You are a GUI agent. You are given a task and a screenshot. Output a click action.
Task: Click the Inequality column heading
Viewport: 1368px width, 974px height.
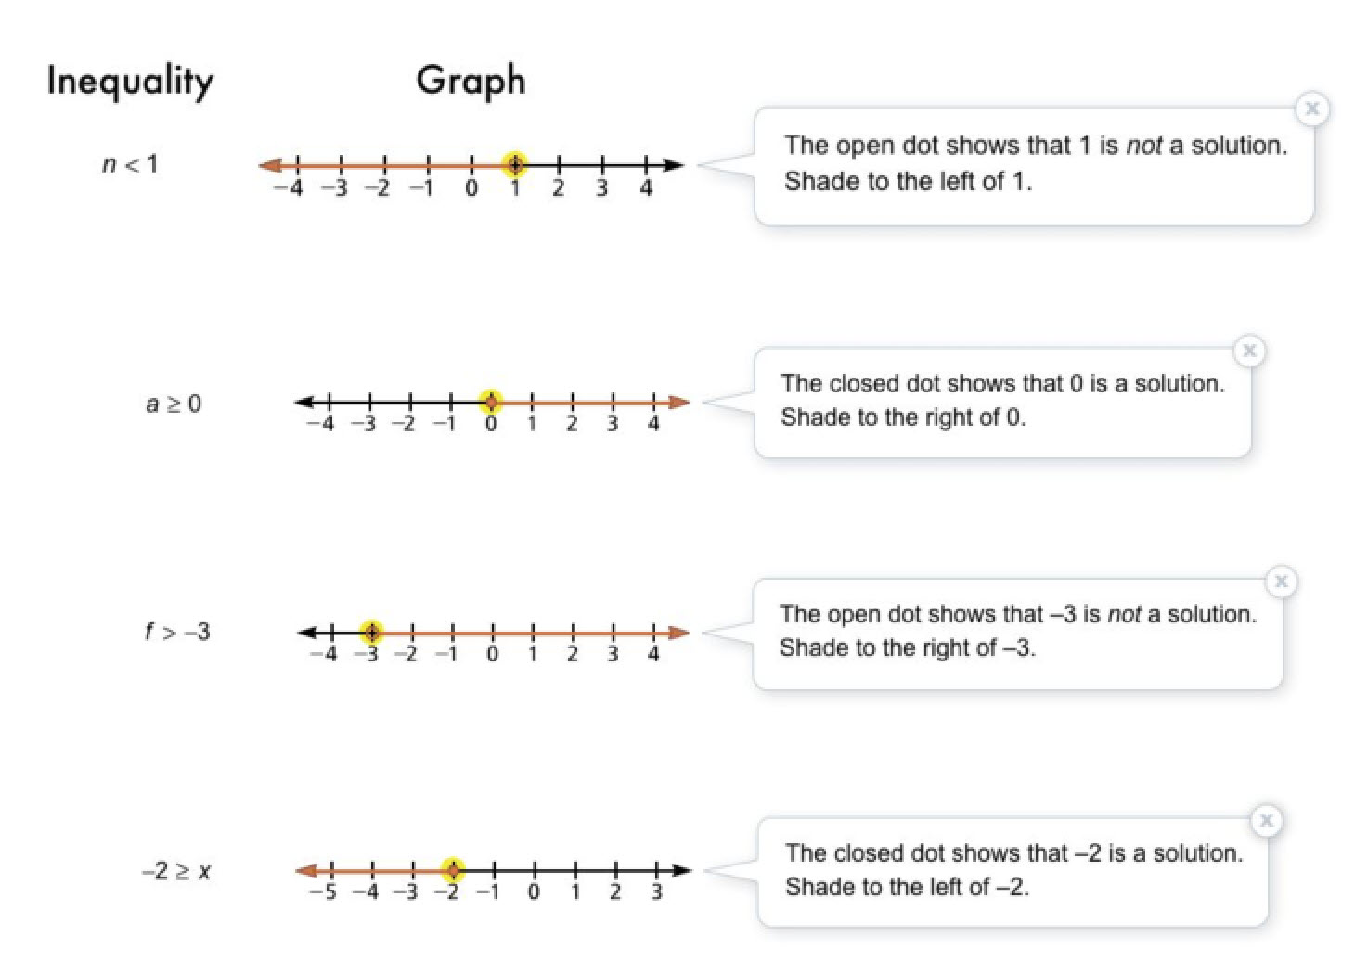coord(130,82)
